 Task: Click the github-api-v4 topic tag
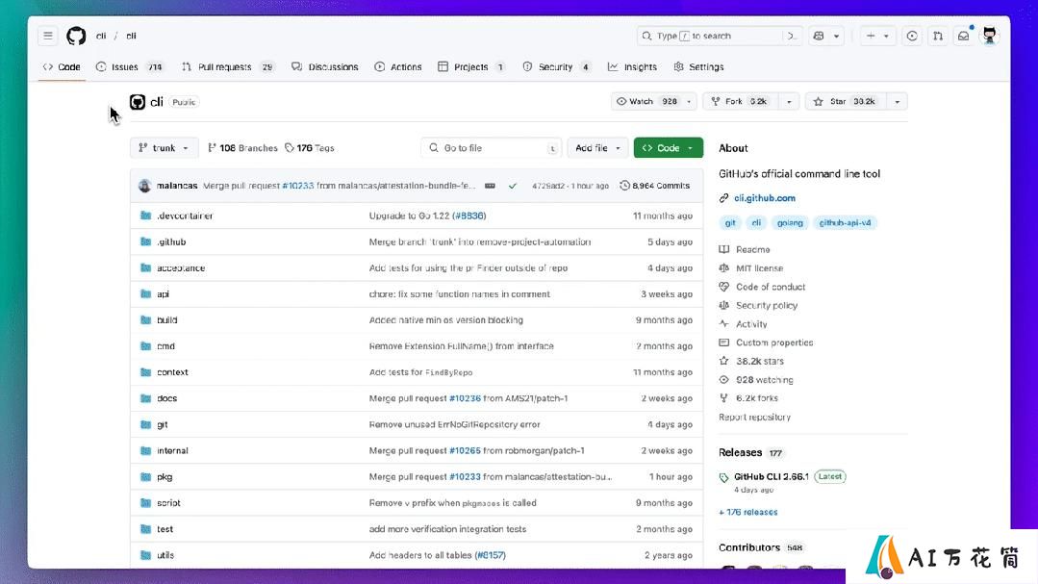(x=845, y=223)
